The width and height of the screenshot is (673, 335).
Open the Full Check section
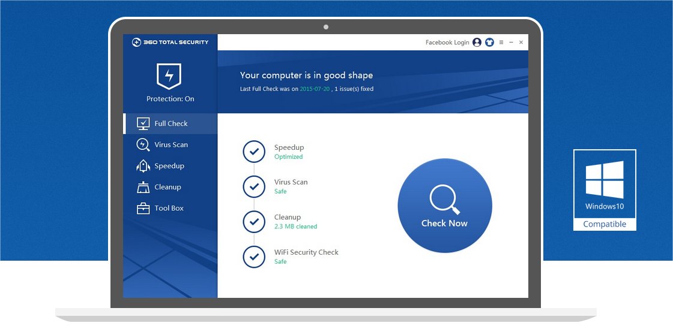[x=171, y=123]
